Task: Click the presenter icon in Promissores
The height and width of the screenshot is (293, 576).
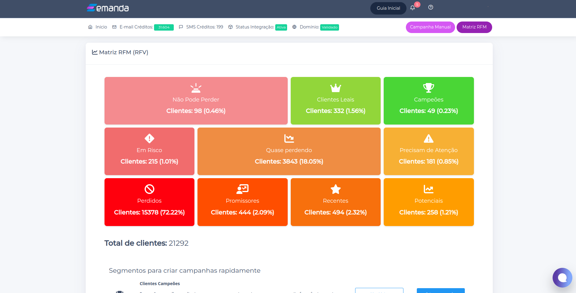Action: pos(242,189)
